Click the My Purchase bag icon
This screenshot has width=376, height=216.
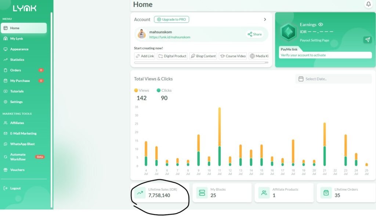click(x=6, y=81)
